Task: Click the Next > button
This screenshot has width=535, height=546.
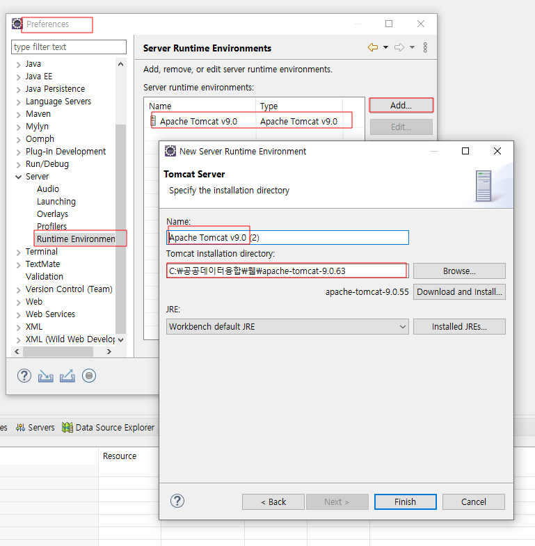Action: pos(337,501)
